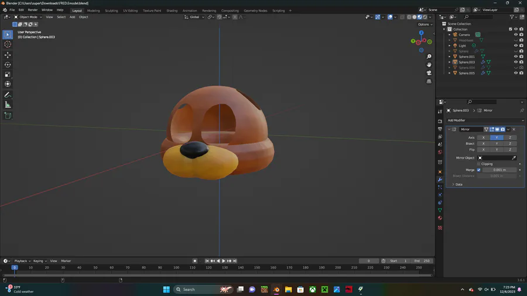This screenshot has height=296, width=527.
Task: Activate the Select Box tool
Action: [x=8, y=35]
